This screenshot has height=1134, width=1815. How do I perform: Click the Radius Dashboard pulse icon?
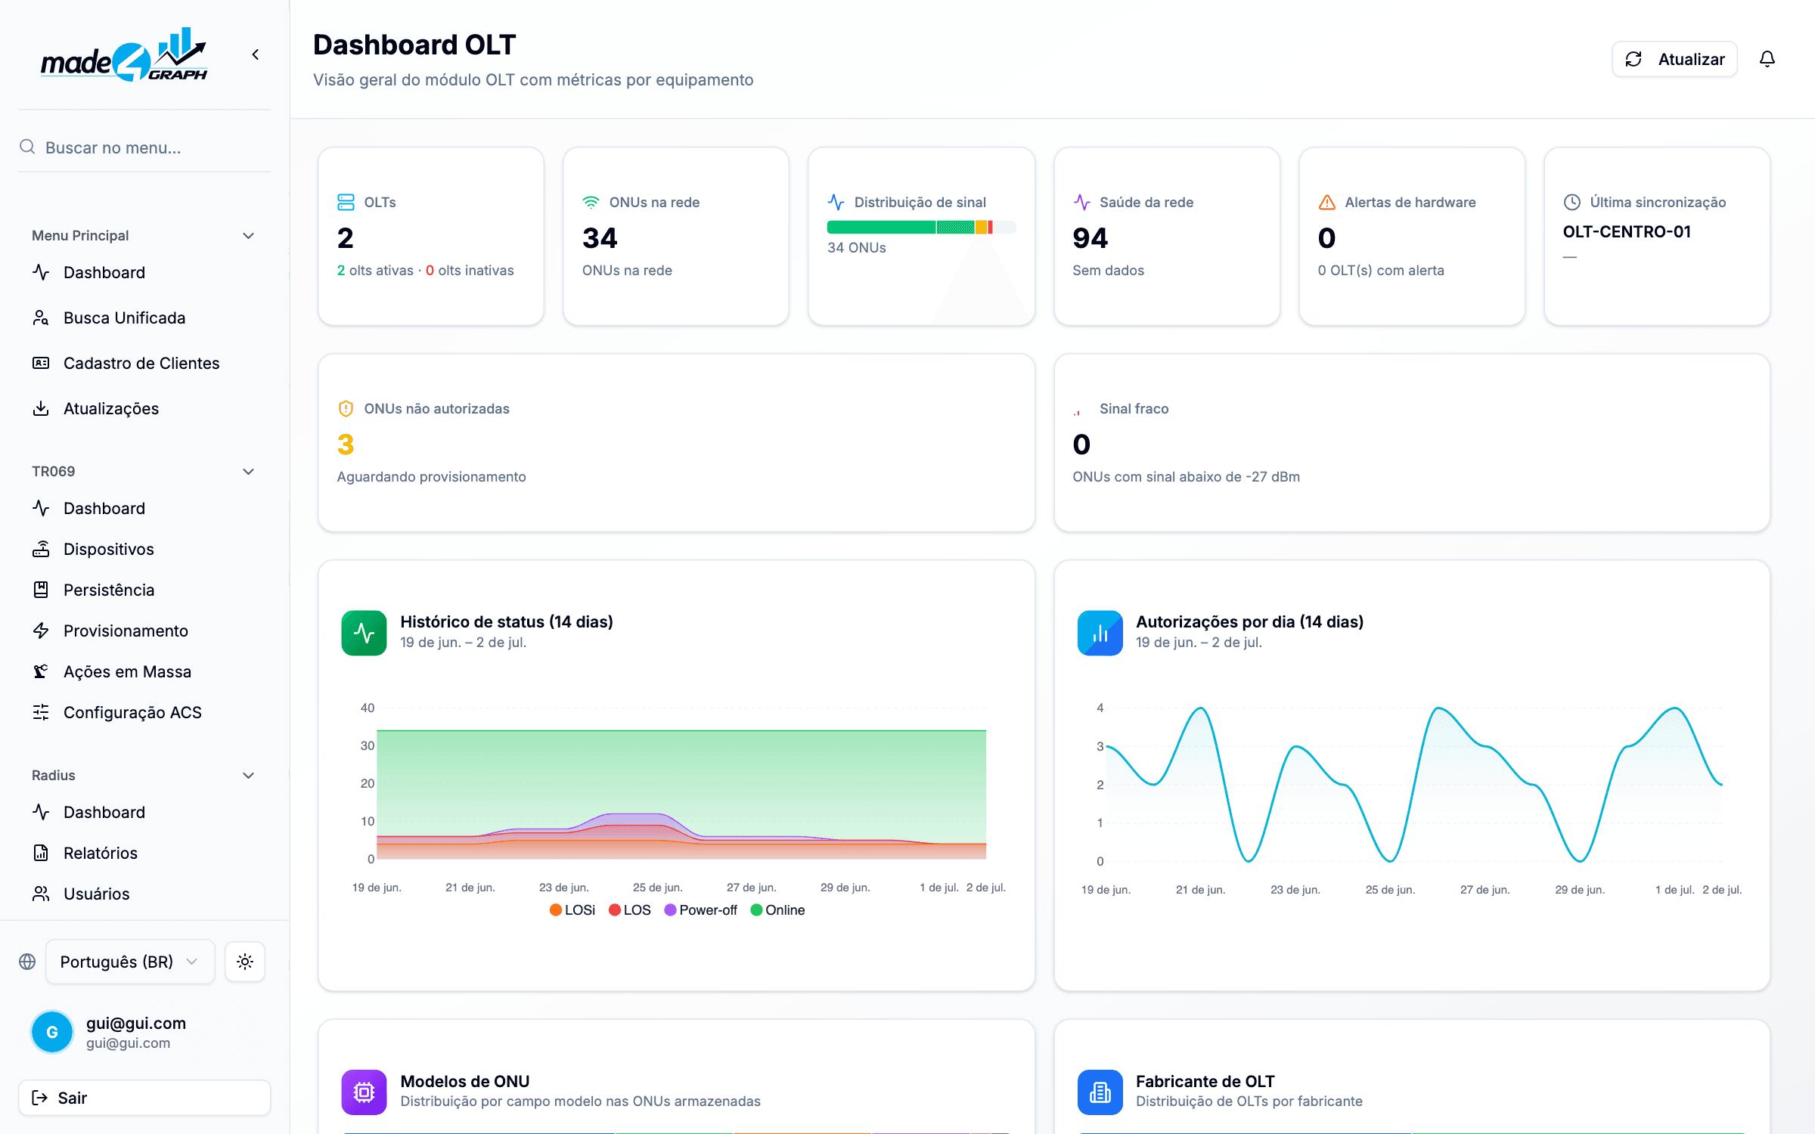(41, 812)
